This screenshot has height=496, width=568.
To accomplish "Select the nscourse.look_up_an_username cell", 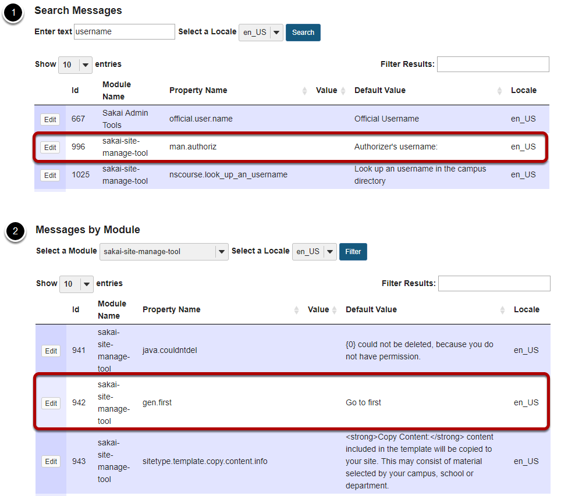I will pyautogui.click(x=228, y=174).
